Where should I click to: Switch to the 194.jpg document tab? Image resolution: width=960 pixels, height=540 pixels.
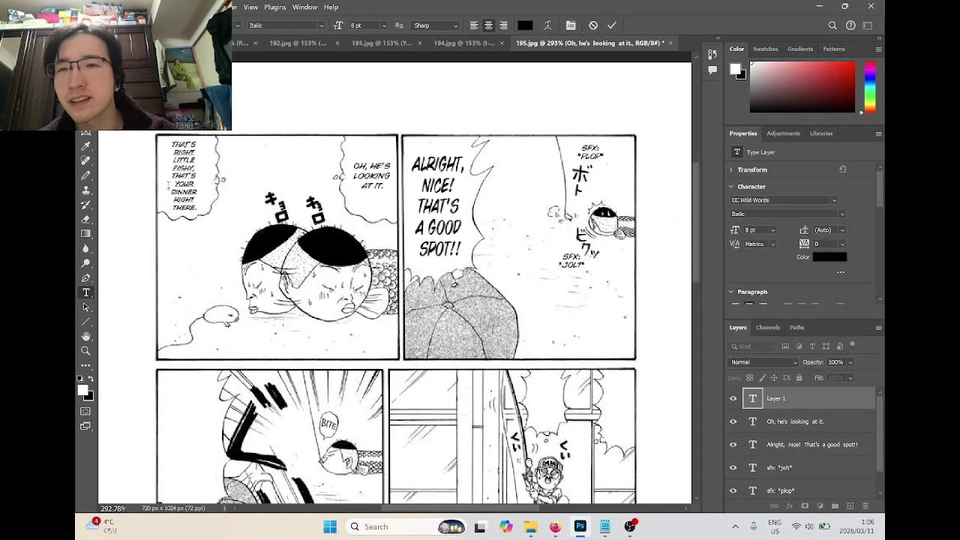(464, 43)
